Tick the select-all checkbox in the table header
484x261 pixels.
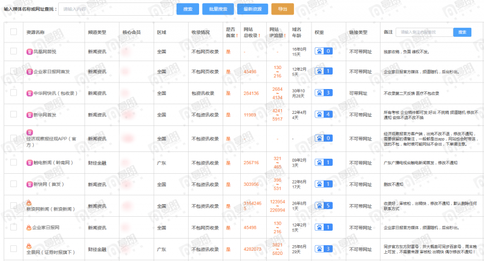[x=13, y=32]
